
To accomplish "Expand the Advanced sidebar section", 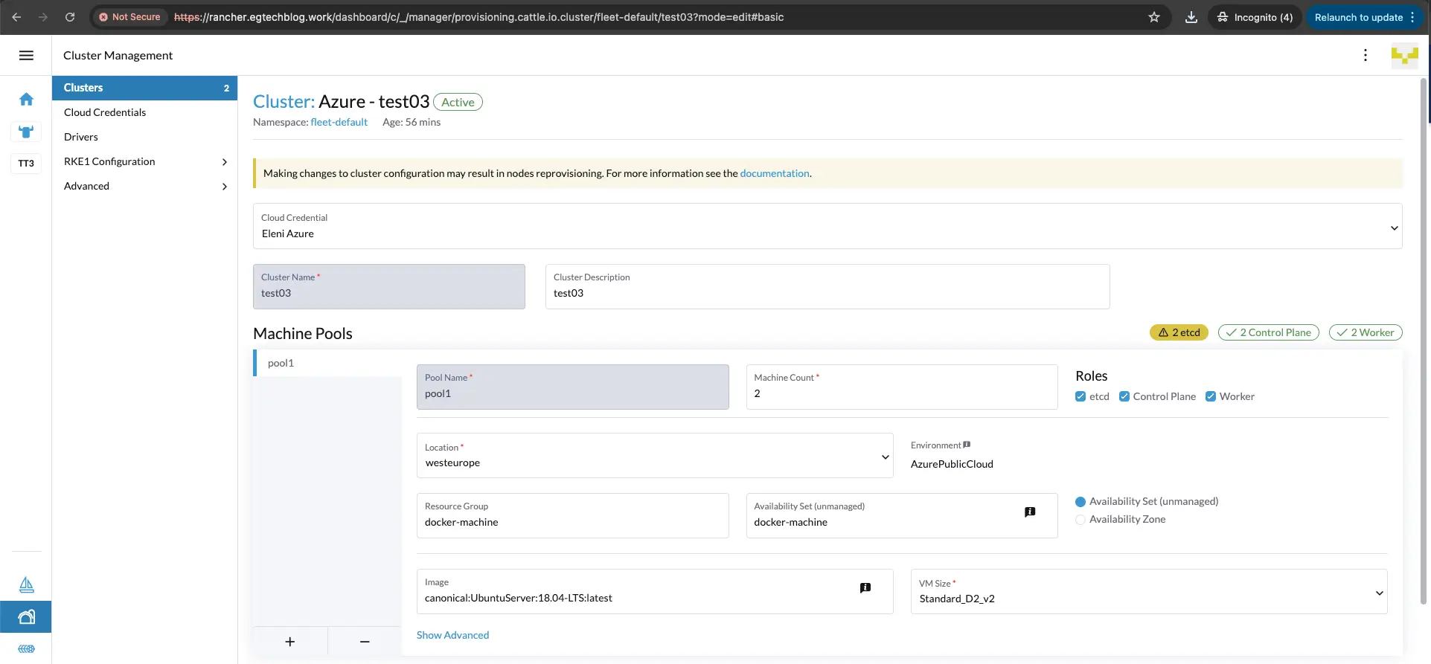I will [x=144, y=186].
